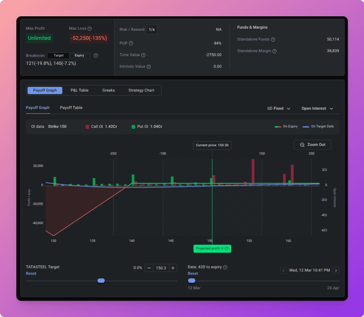Reset the TATASTEEL Target
Screen dimensions: 364x317
(31, 274)
